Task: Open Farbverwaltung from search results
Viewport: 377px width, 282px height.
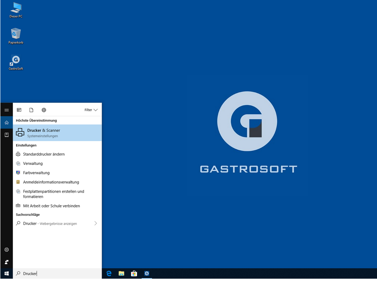Action: 36,173
